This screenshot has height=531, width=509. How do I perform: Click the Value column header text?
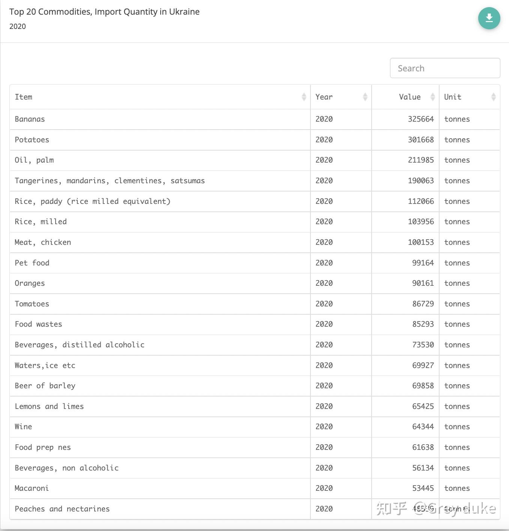click(x=410, y=97)
